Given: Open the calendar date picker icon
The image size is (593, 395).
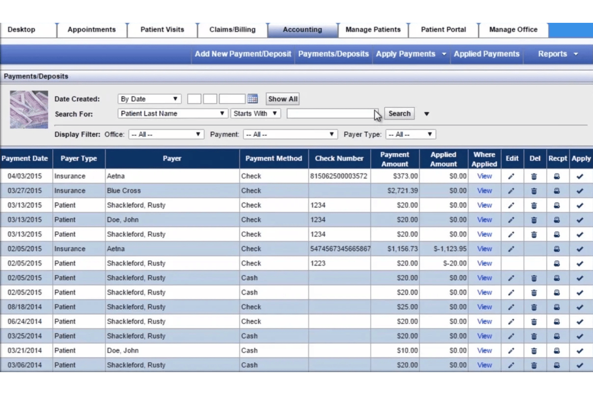Looking at the screenshot, I should pyautogui.click(x=252, y=98).
